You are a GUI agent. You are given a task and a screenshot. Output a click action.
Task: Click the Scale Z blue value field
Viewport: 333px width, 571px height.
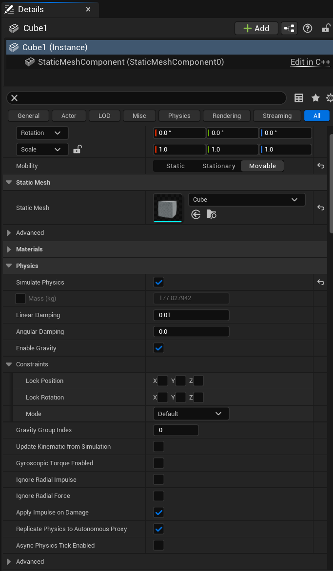285,149
